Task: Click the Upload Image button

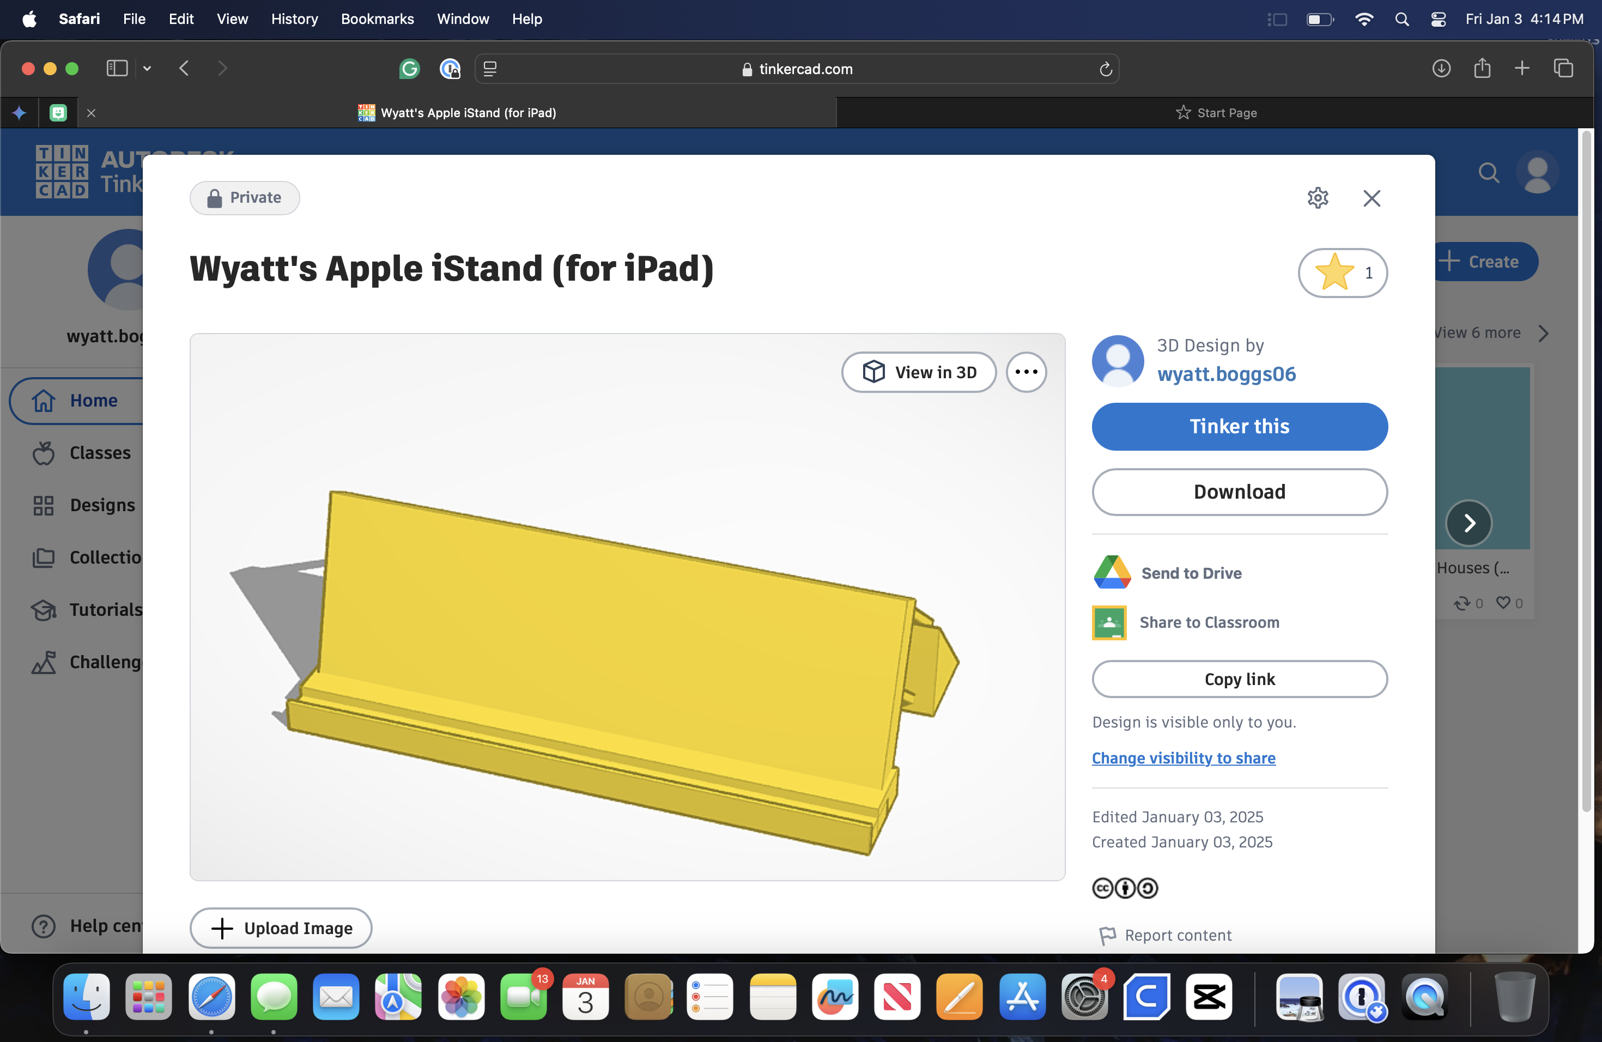Action: (281, 928)
